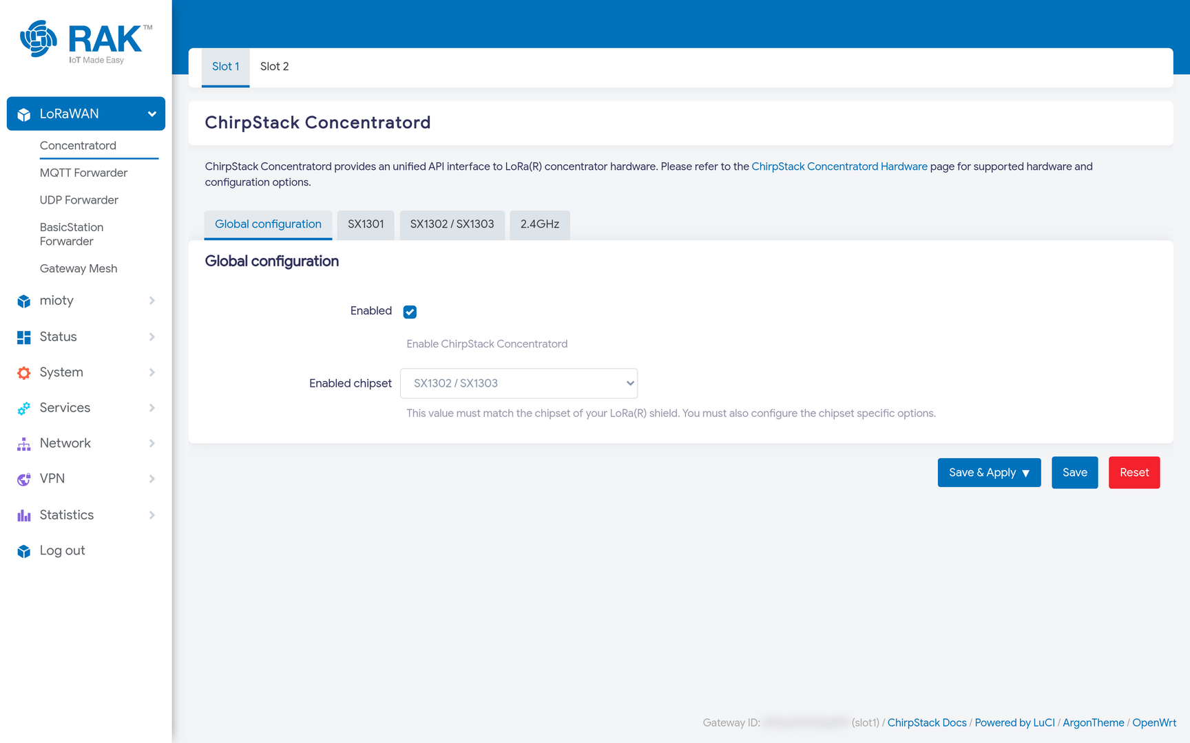The height and width of the screenshot is (743, 1190).
Task: Select the Global configuration tab
Action: (268, 224)
